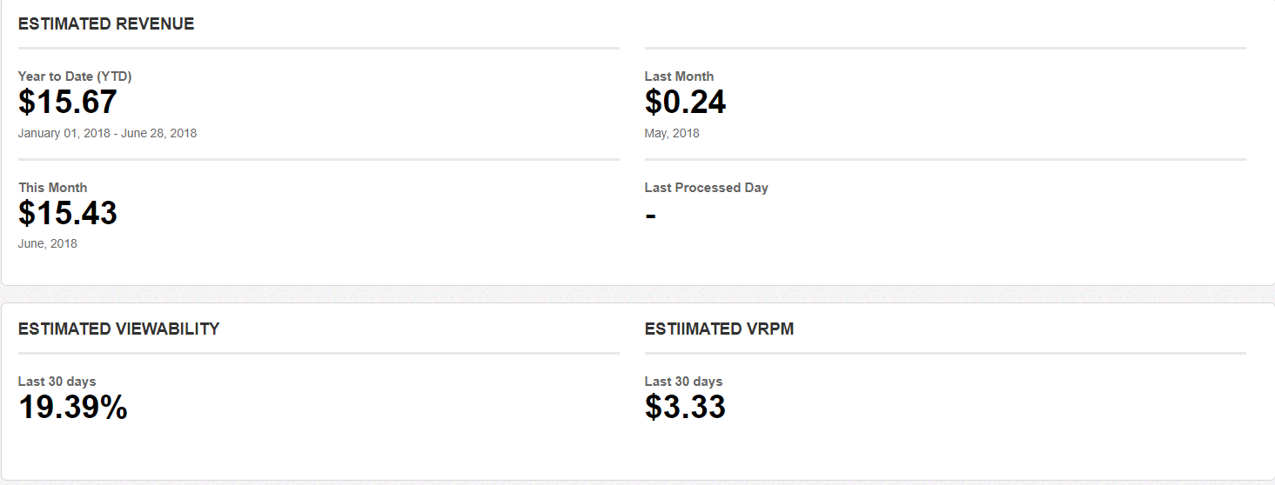Select the Last Processed Day label
Viewport: 1275px width, 485px height.
(706, 188)
